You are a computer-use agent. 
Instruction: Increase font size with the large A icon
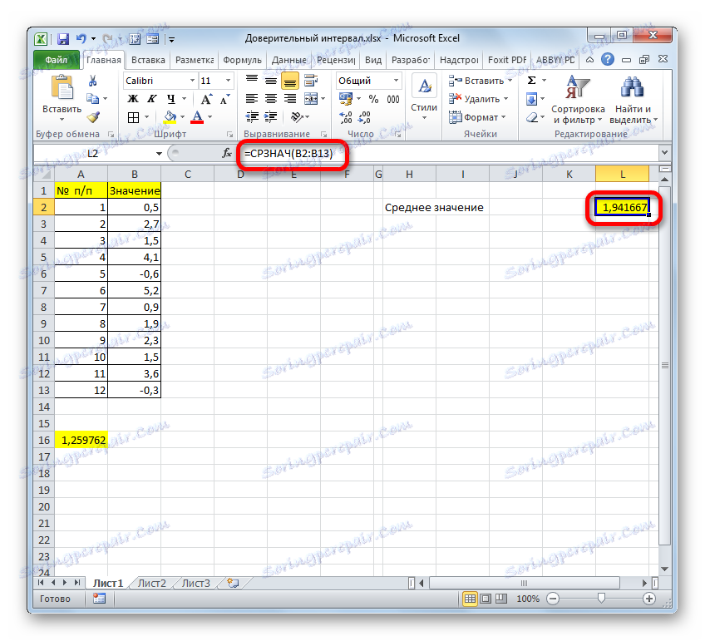tap(206, 99)
